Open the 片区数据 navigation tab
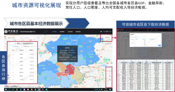The width and height of the screenshot is (175, 92). 54,32
